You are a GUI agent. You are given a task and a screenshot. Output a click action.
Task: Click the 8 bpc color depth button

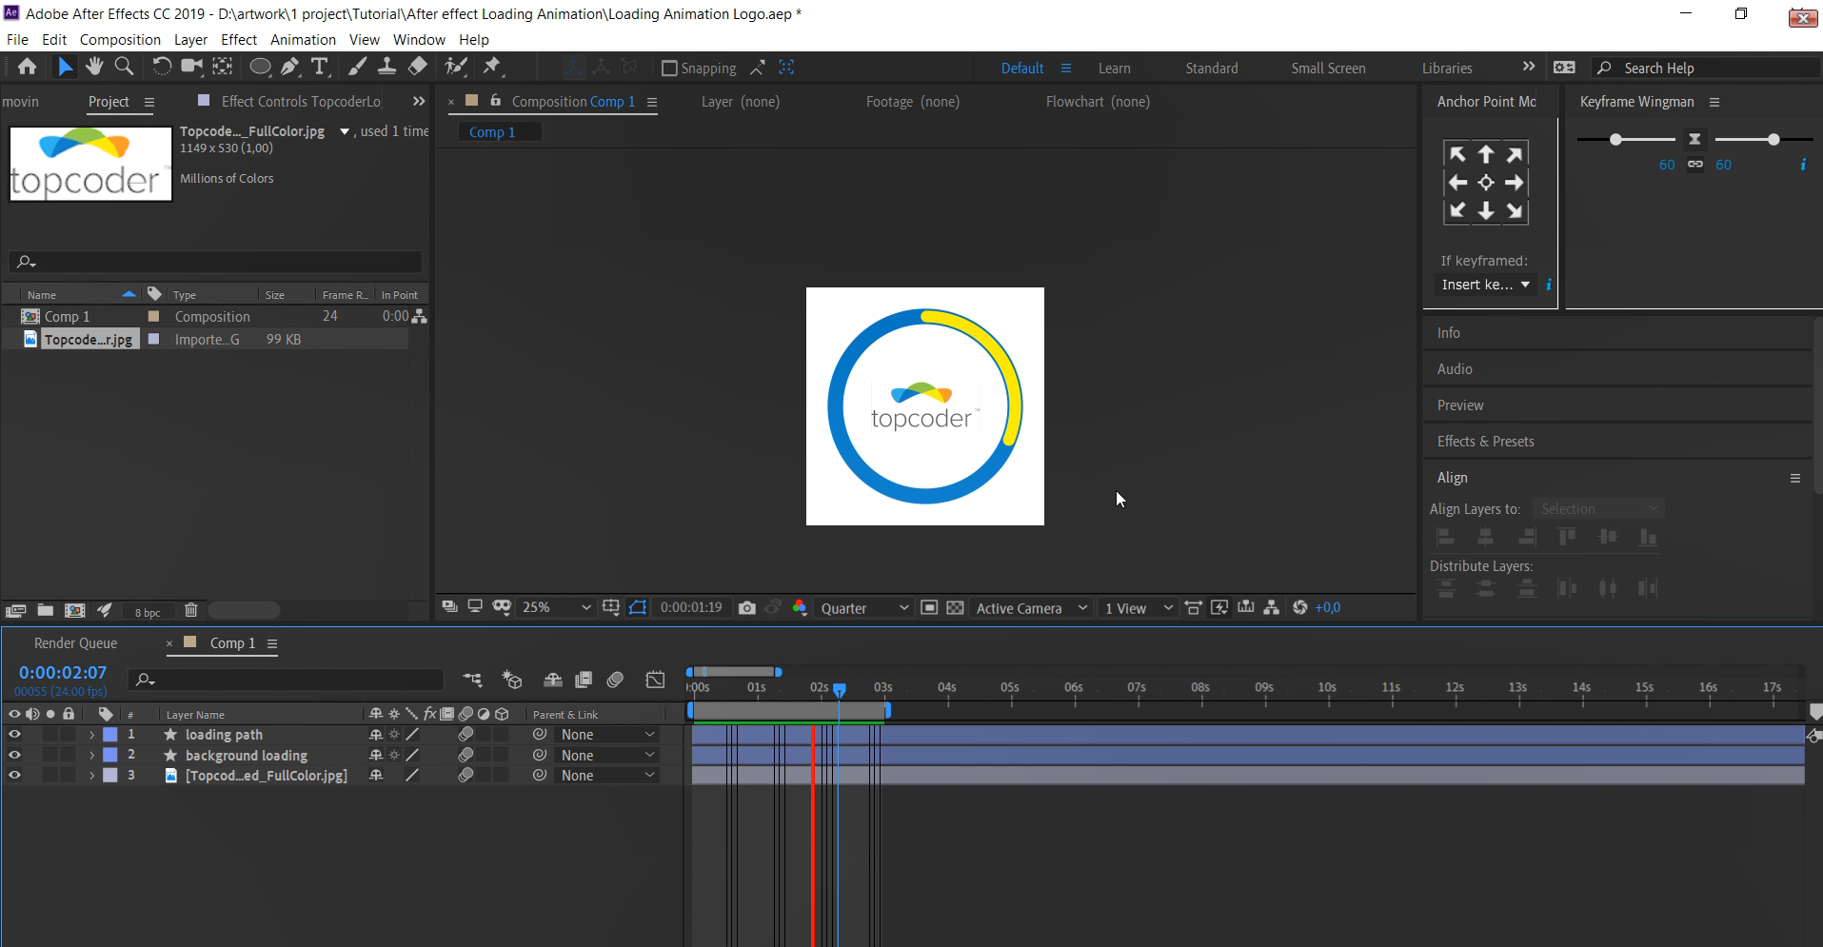[x=147, y=612]
